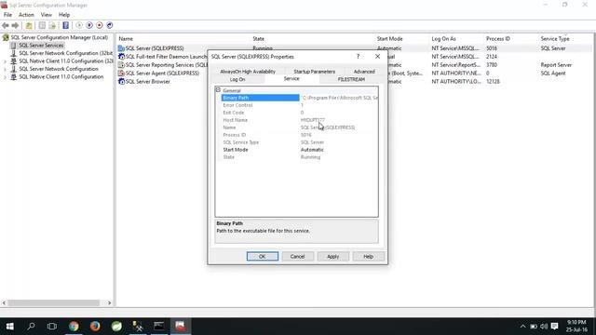
Task: Click the Start Mode property value Automatic
Action: (312, 150)
